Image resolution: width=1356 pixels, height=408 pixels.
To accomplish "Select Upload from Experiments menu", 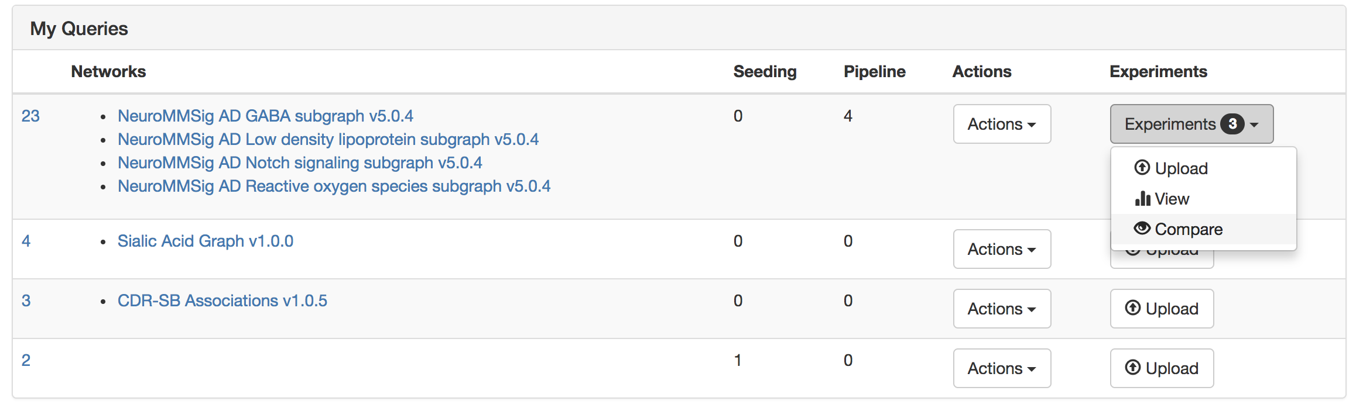I will tap(1181, 168).
